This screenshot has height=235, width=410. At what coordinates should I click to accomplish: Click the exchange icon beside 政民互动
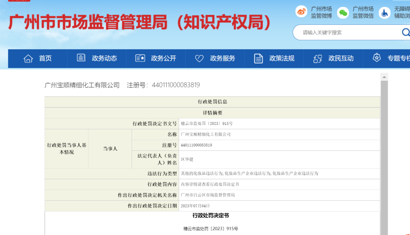(318, 59)
